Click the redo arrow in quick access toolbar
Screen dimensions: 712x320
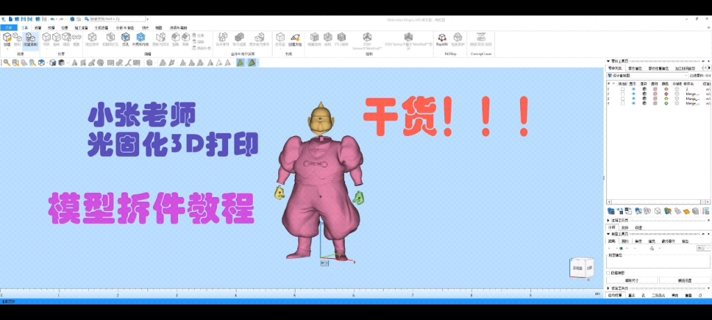pos(61,19)
